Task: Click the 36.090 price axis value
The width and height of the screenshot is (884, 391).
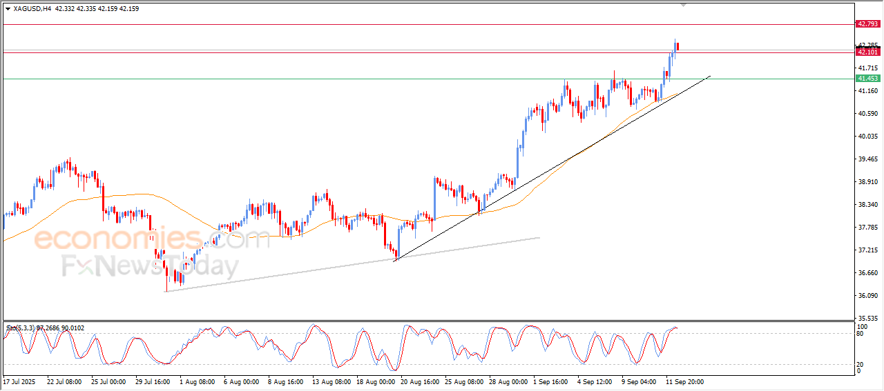Action: tap(867, 296)
